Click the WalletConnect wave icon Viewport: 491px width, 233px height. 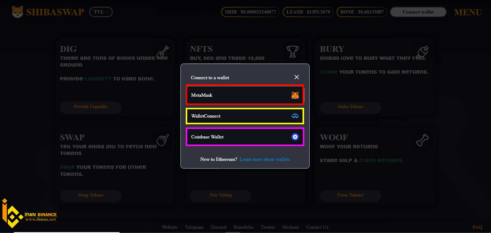[x=295, y=116]
